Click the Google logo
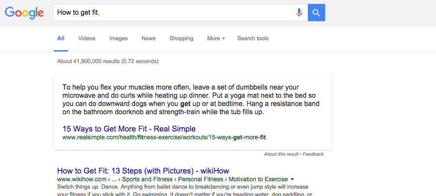 24,13
